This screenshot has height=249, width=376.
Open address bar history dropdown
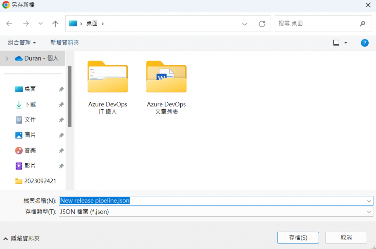(x=245, y=24)
